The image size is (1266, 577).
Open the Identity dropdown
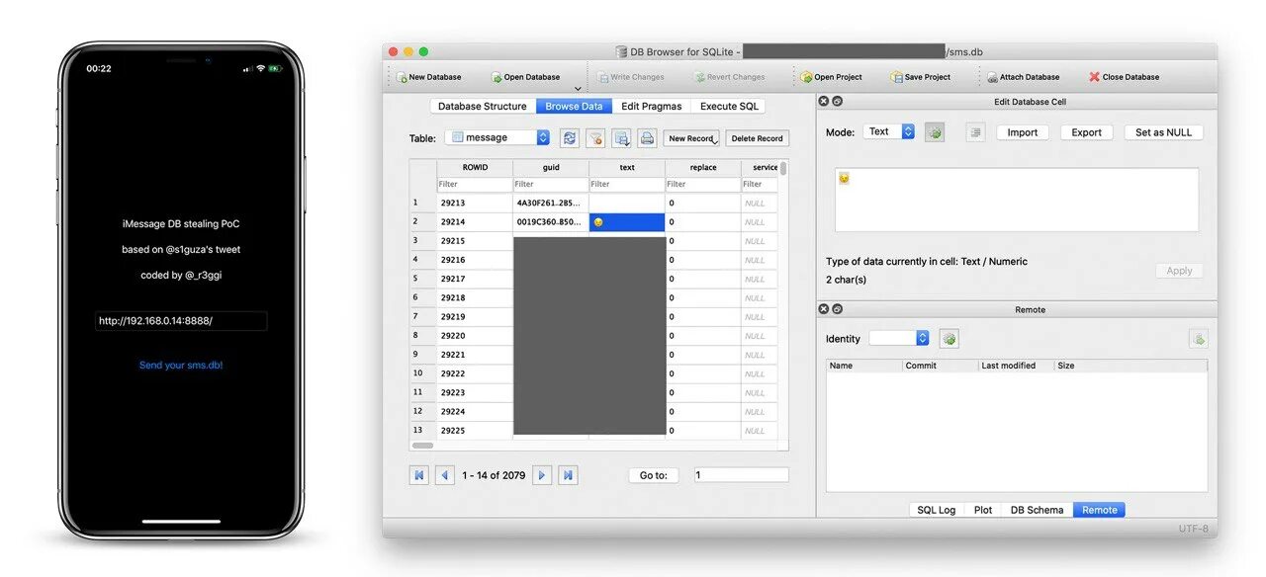[899, 338]
